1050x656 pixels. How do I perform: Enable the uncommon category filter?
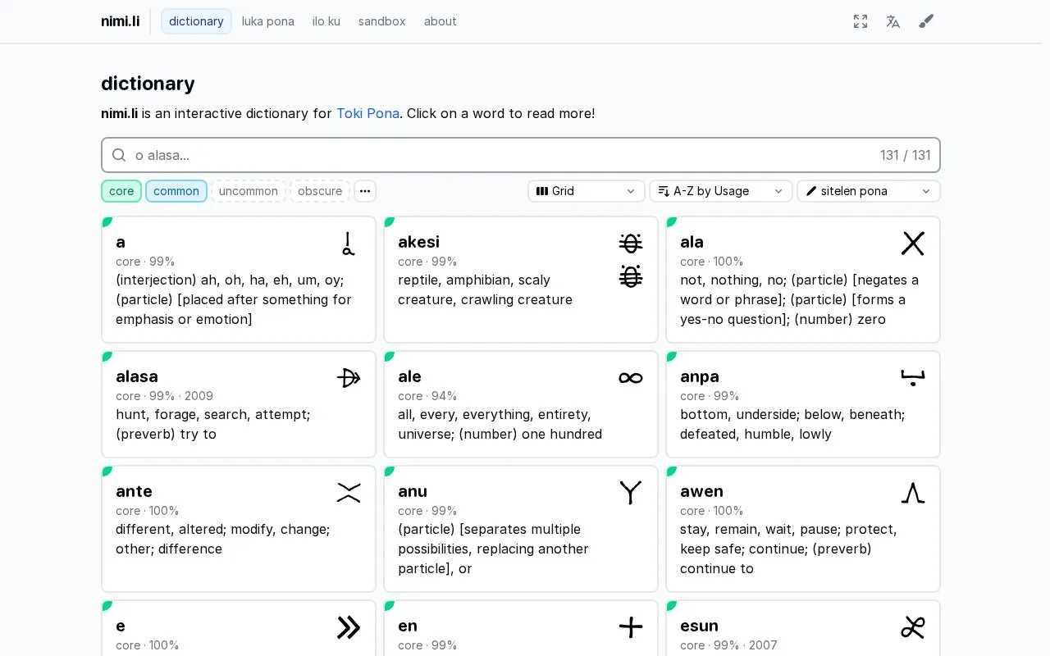pyautogui.click(x=249, y=191)
